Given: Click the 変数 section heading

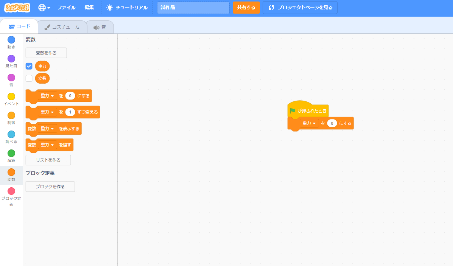Looking at the screenshot, I should 31,40.
